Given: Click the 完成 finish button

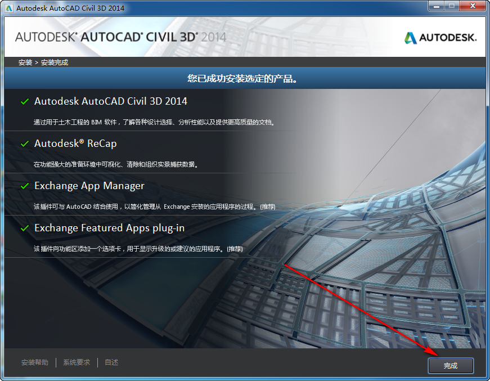Looking at the screenshot, I should (x=451, y=366).
